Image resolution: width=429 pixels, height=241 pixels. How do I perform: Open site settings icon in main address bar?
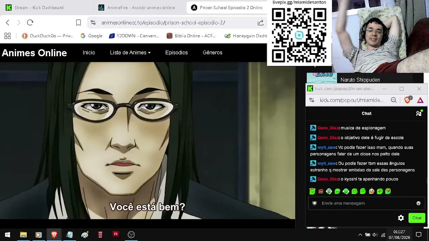coord(93,22)
